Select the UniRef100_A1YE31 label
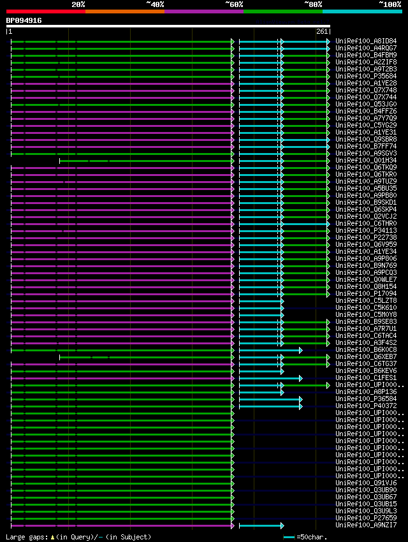 366,133
